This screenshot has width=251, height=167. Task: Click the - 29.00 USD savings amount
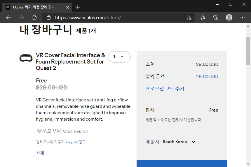click(206, 76)
